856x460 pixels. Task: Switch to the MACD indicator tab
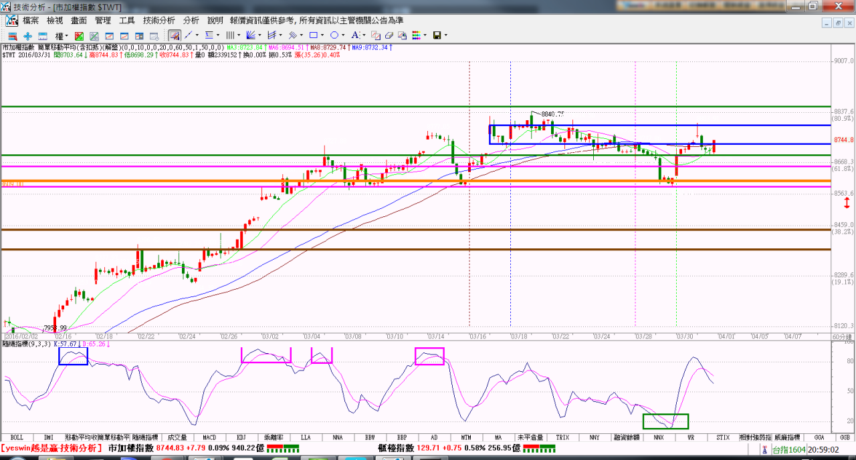pyautogui.click(x=209, y=437)
